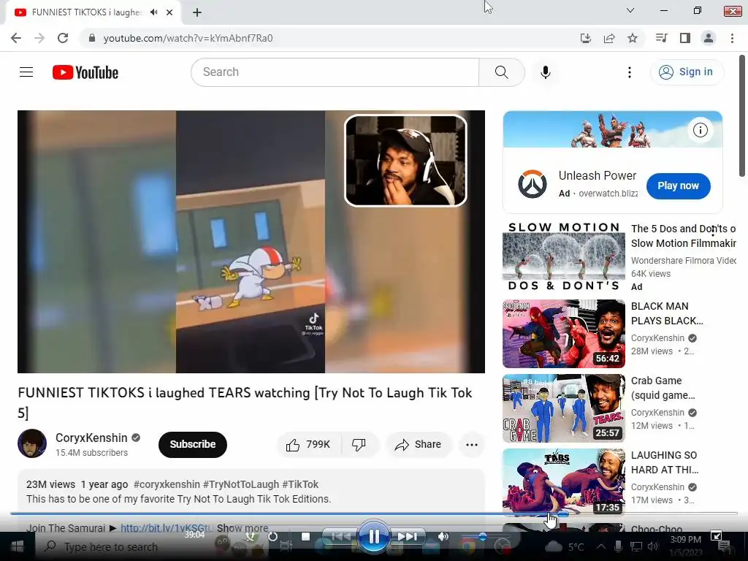Mute the tab via speaker icon
Viewport: 748px width, 561px height.
(x=153, y=12)
